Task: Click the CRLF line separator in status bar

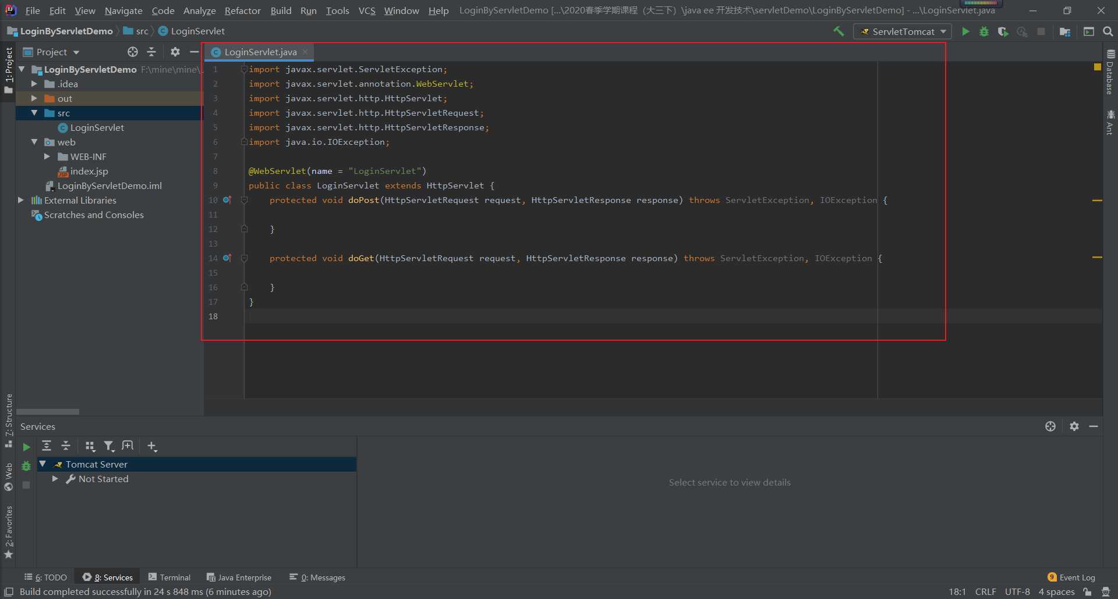Action: 985,592
